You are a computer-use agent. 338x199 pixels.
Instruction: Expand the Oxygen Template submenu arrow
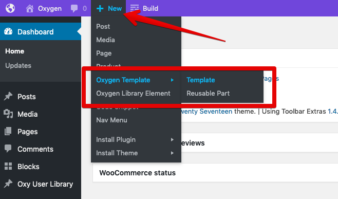(172, 80)
